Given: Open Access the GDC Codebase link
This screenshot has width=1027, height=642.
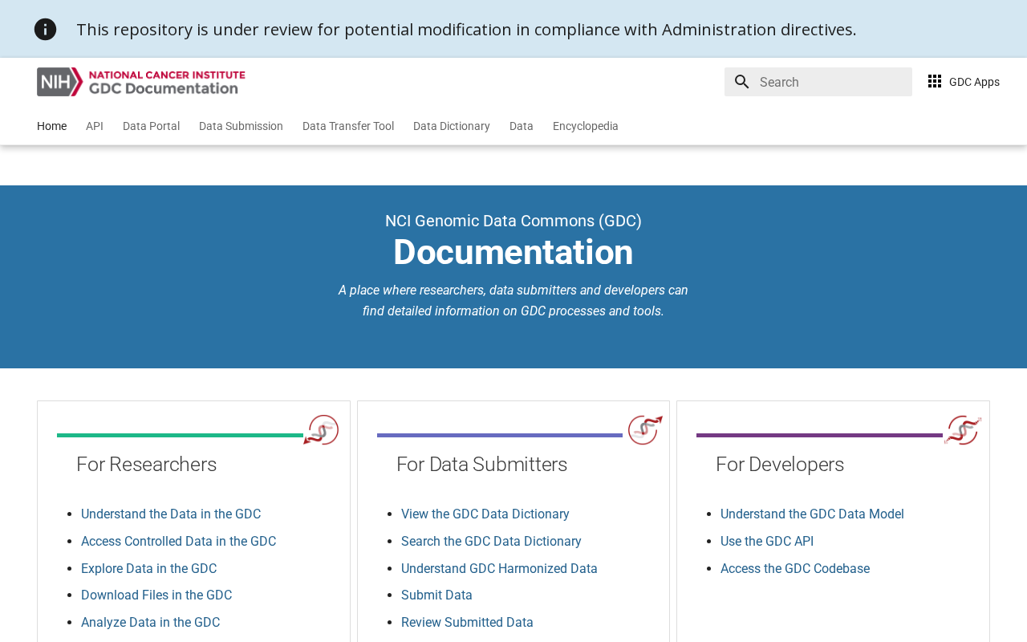Looking at the screenshot, I should click(795, 569).
